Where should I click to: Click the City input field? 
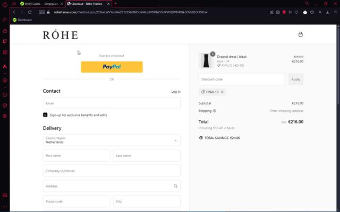147,201
